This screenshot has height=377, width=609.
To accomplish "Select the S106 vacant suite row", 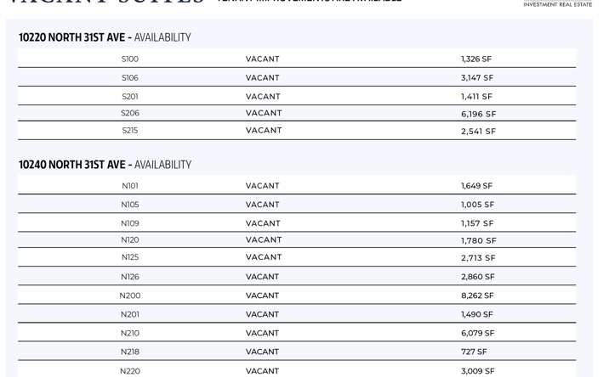I will 297,77.
